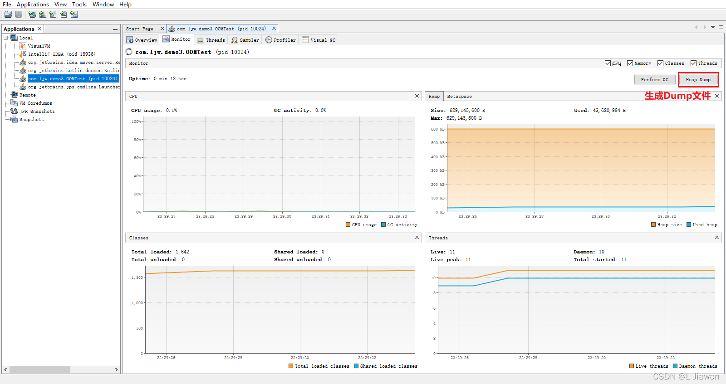Switch to the Metaspace memory tab

[x=459, y=96]
